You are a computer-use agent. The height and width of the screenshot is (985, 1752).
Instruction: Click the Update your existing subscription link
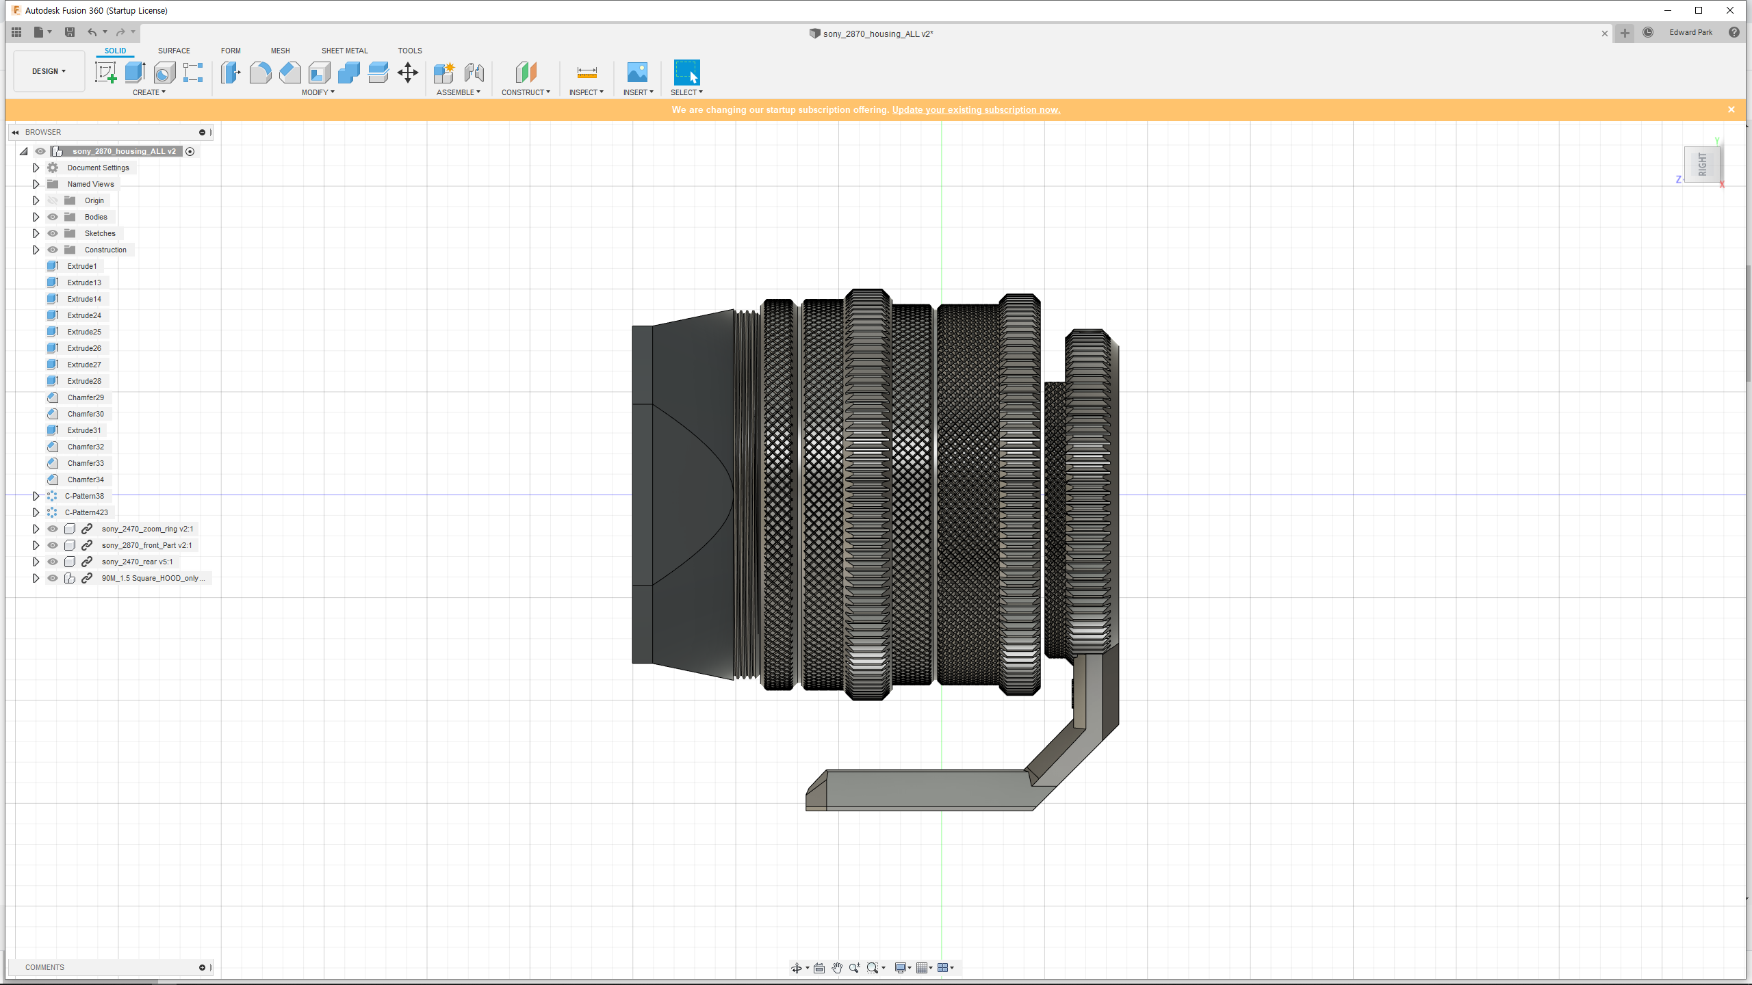pos(975,109)
